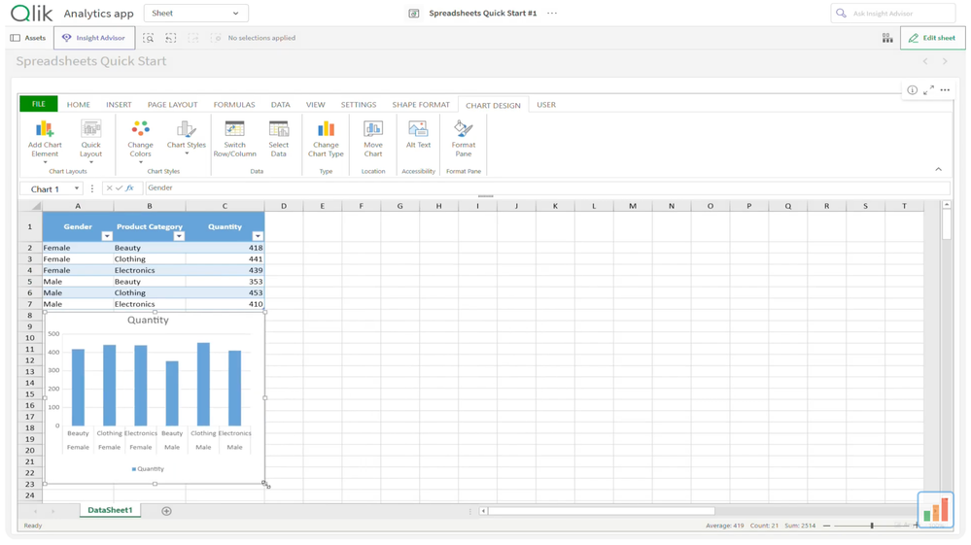Screen dimensions: 971x545
Task: Click the insert function fx icon
Action: click(x=129, y=188)
